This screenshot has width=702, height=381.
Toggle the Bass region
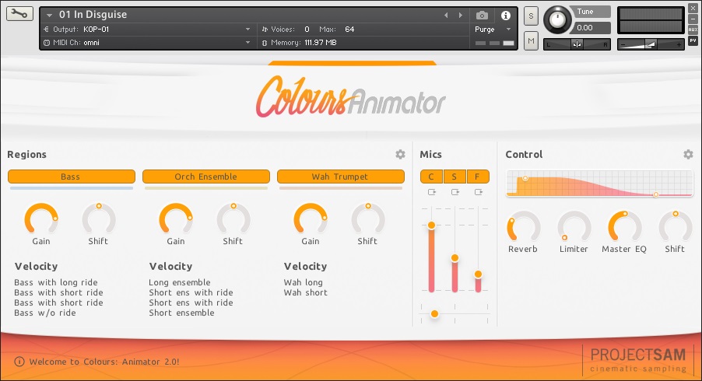point(71,177)
